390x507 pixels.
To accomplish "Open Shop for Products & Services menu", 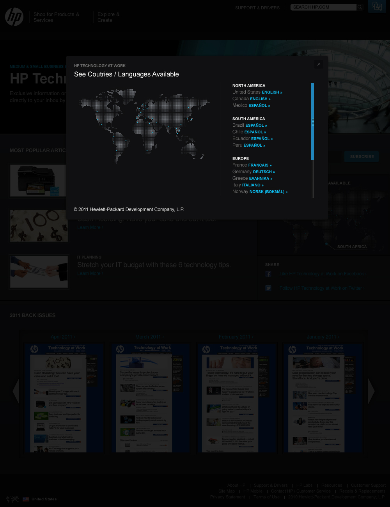I will (x=56, y=17).
